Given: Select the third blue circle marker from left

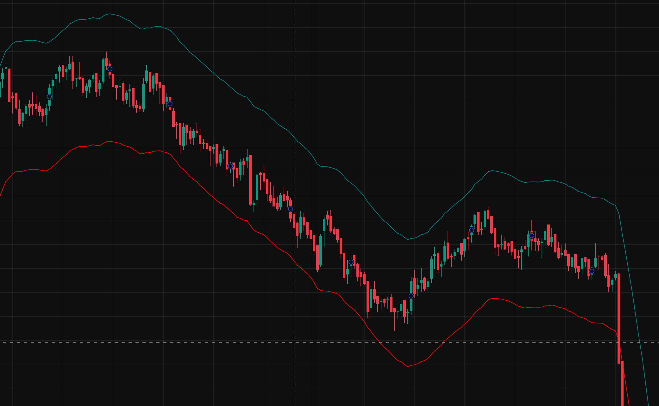Looking at the screenshot, I should (x=170, y=104).
